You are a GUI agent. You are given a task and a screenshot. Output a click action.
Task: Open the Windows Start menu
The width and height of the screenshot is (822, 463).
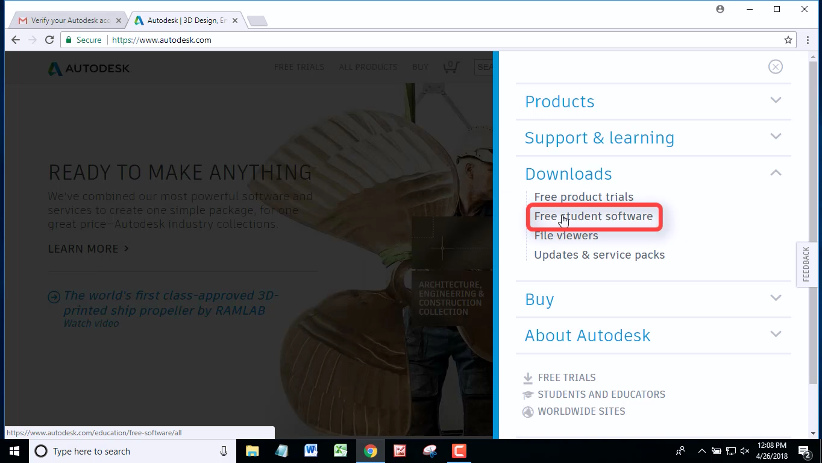point(14,451)
